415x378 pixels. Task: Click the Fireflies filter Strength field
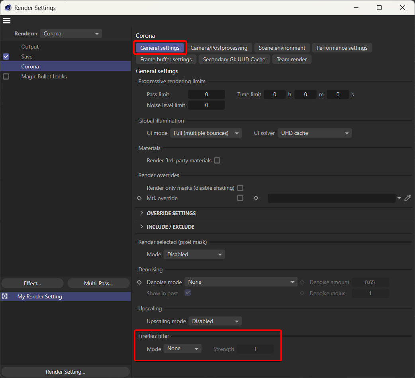[x=255, y=349]
